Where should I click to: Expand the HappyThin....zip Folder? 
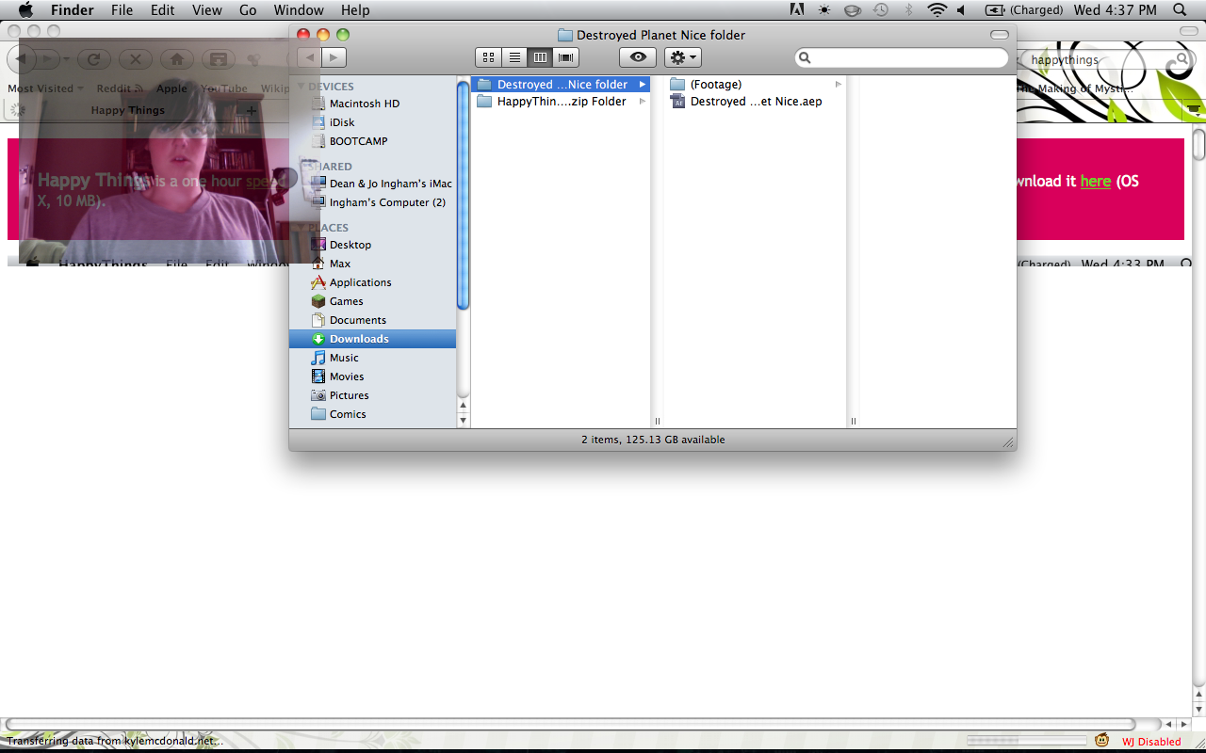click(x=561, y=102)
